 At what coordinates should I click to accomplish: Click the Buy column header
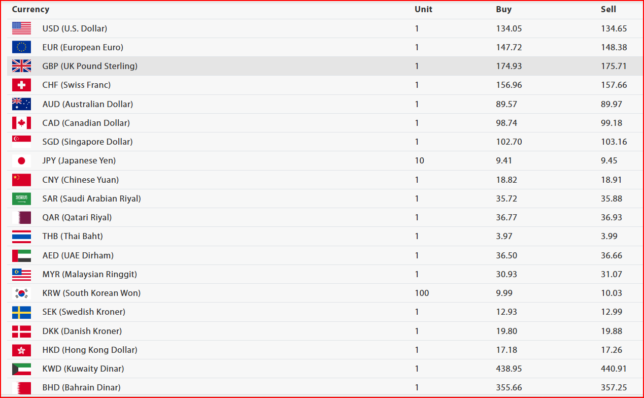pyautogui.click(x=503, y=9)
